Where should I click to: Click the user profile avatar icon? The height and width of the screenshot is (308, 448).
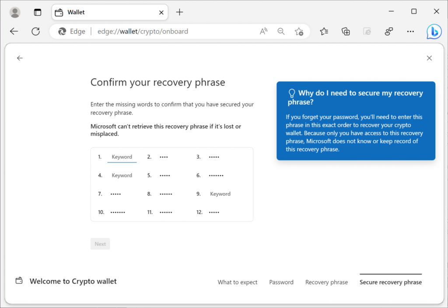(x=15, y=12)
